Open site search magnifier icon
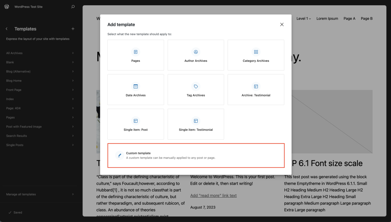Image resolution: width=391 pixels, height=222 pixels. (73, 7)
